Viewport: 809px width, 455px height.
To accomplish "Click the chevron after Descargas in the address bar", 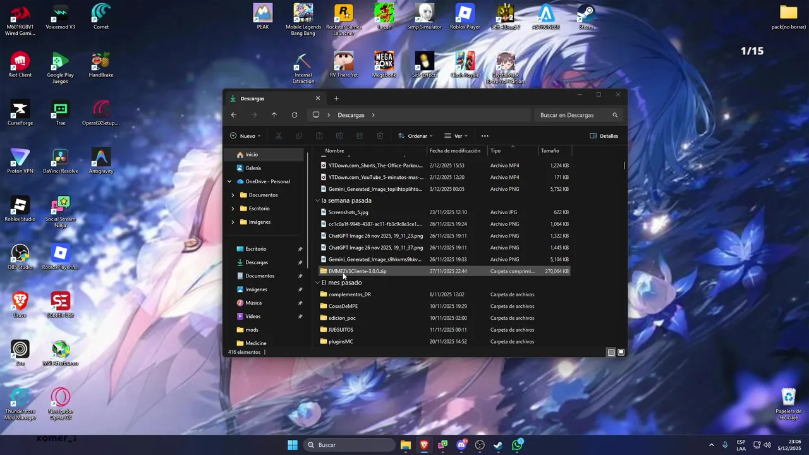I will (x=374, y=115).
